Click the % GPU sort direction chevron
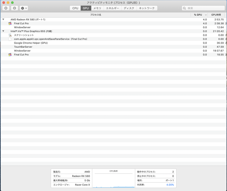The width and height of the screenshot is (227, 191). (x=206, y=15)
